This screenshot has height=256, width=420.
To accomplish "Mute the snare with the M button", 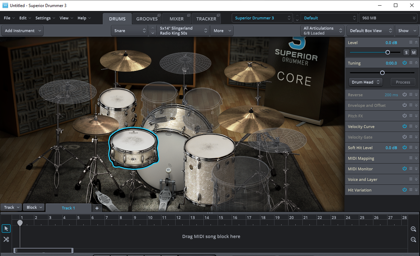I will click(x=414, y=52).
